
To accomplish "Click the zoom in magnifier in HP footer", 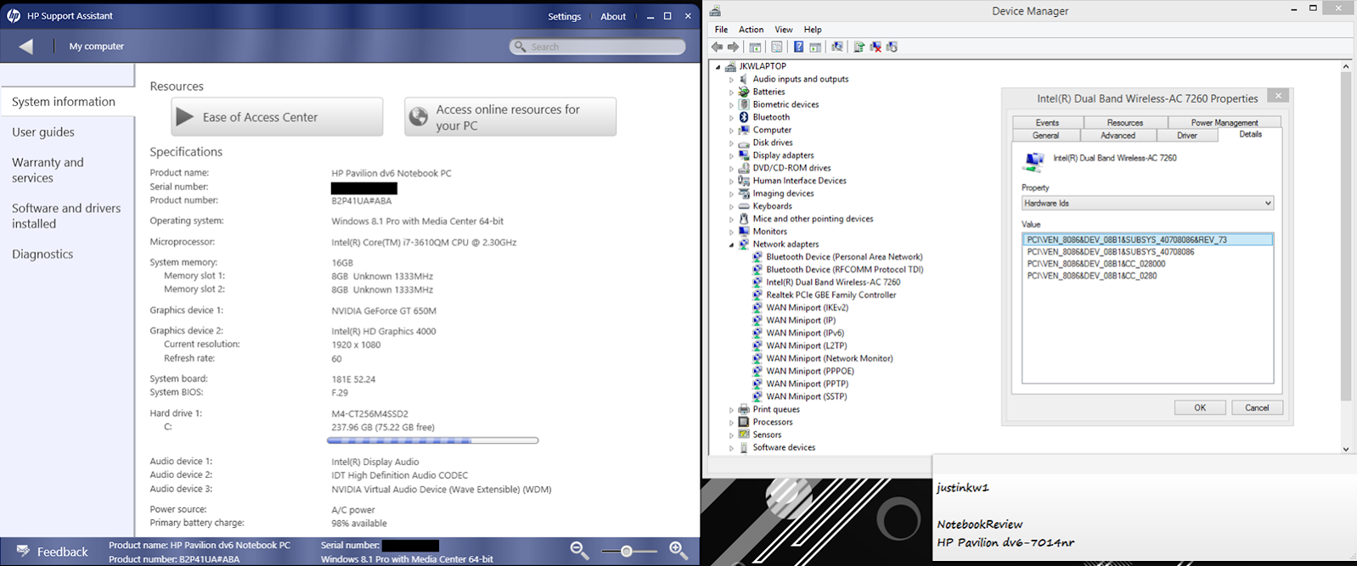I will [x=678, y=550].
